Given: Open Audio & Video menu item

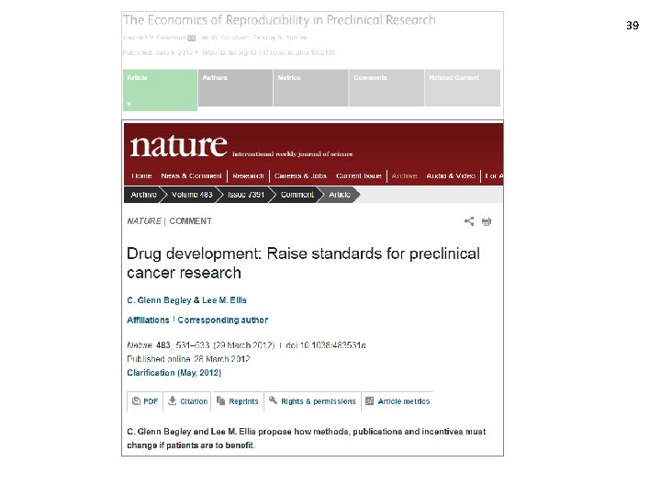Looking at the screenshot, I should tap(451, 175).
